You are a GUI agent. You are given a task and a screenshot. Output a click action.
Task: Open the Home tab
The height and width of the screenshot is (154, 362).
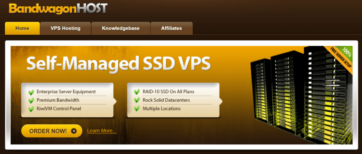[22, 28]
